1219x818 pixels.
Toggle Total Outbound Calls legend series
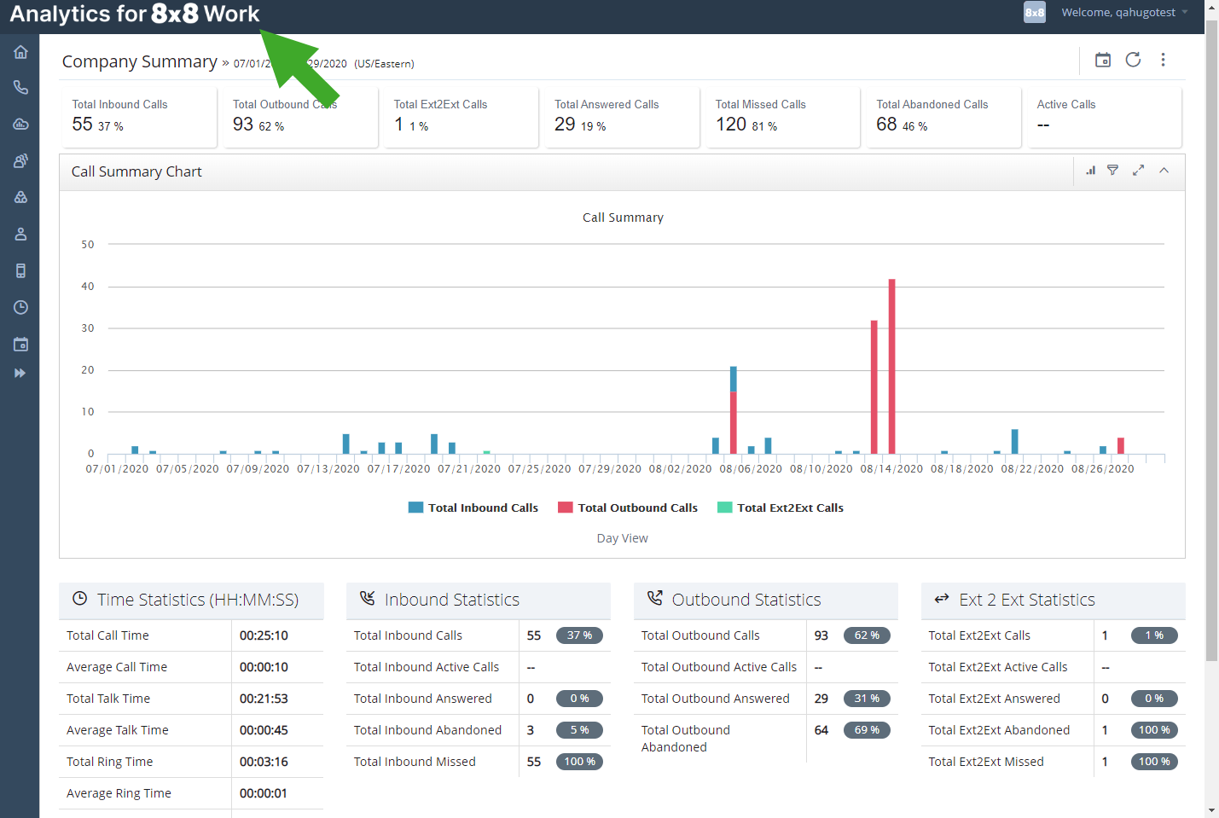coord(628,508)
